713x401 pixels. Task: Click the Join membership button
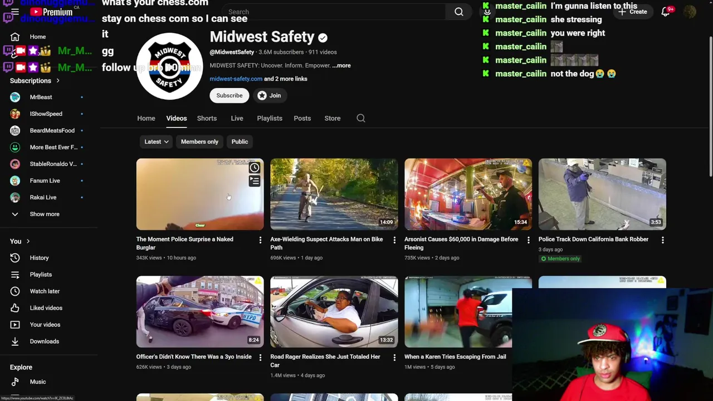(270, 95)
